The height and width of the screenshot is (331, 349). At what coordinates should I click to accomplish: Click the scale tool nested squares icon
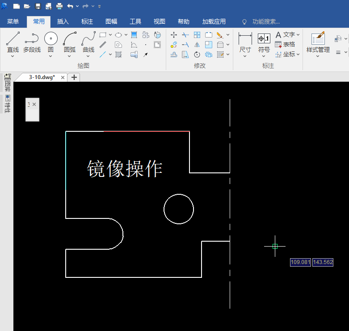[209, 45]
